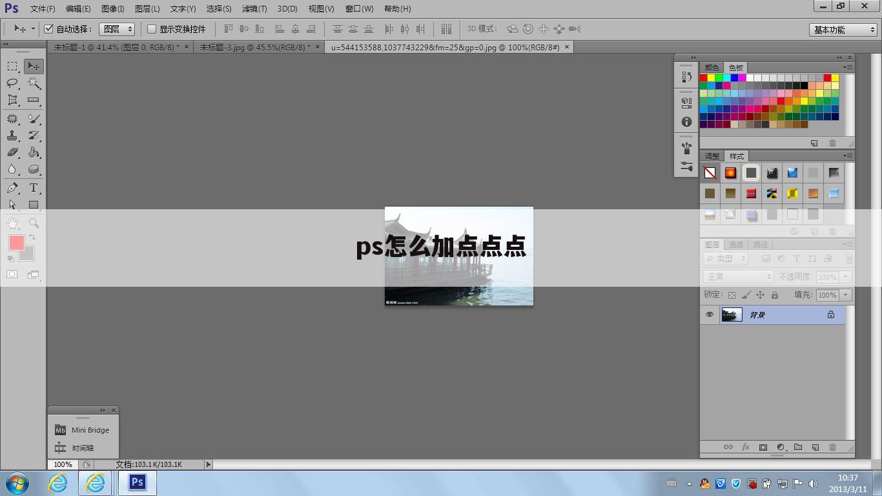This screenshot has width=882, height=496.
Task: Pick the red swatch in 色板
Action: tap(704, 77)
